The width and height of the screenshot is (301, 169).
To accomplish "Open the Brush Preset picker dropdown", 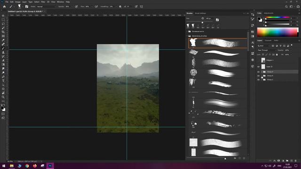I will (23, 7).
